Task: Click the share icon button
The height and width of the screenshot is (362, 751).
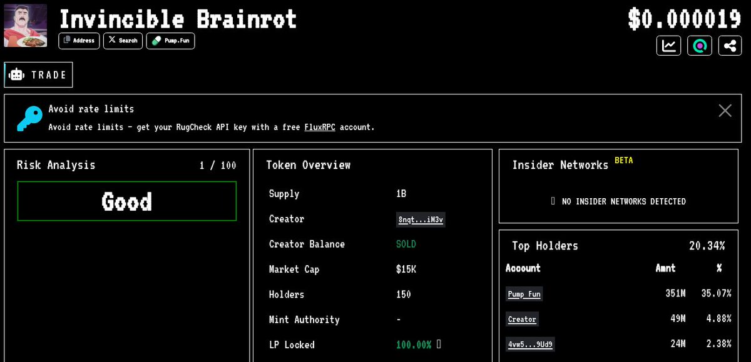Action: pos(730,46)
